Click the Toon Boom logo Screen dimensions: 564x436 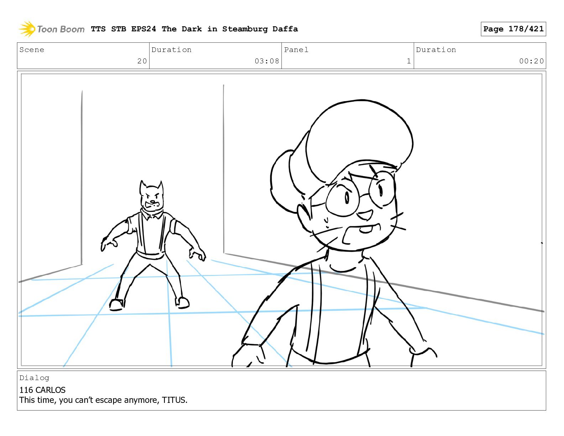(x=52, y=29)
